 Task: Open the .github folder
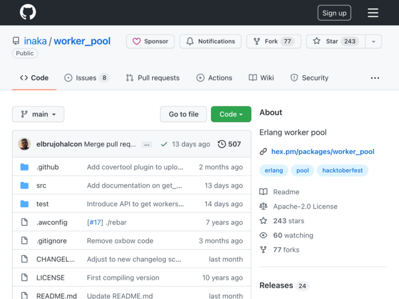coord(47,167)
